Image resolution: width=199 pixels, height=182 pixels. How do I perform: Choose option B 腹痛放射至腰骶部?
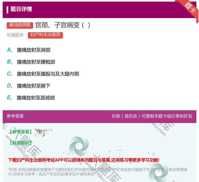click(31, 62)
